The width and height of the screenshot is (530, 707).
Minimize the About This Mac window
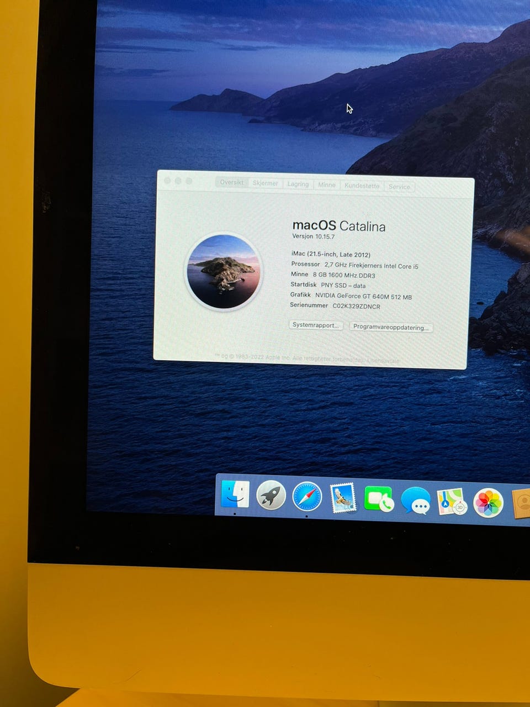click(x=178, y=181)
